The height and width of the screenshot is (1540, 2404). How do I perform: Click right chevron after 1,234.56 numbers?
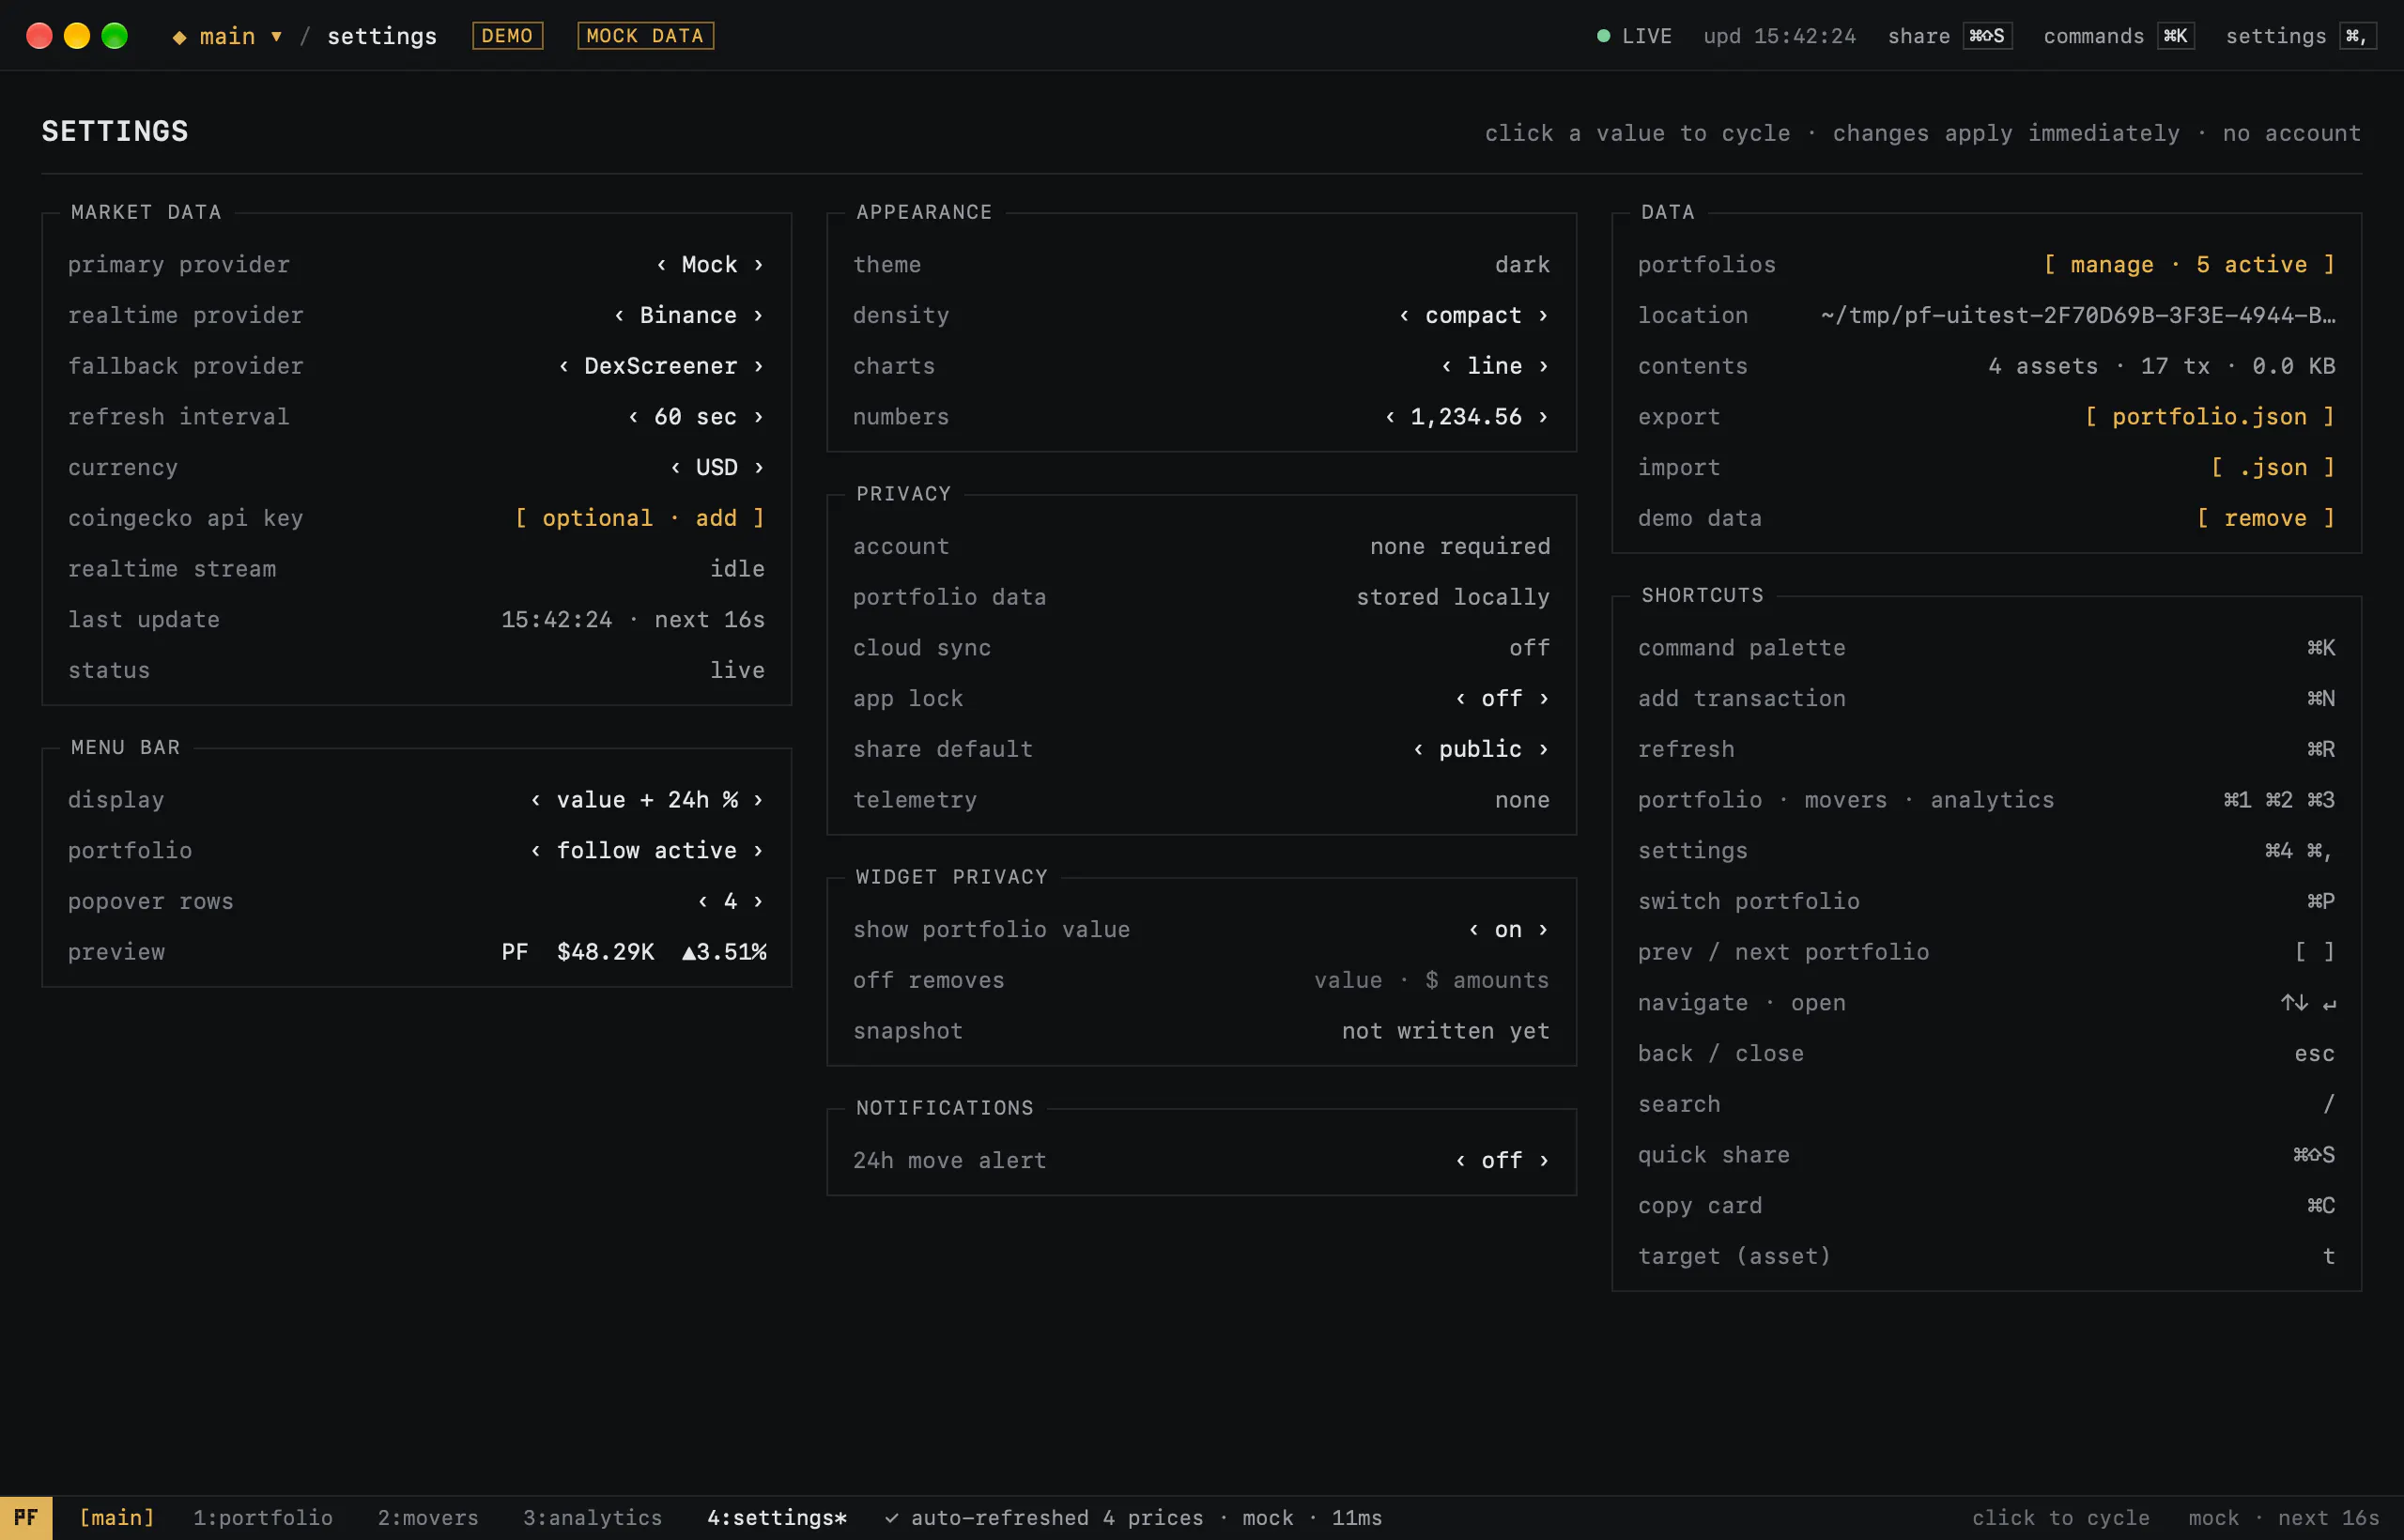coord(1543,417)
